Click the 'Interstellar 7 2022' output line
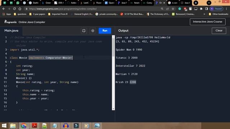Image resolution: width=230 pixels, height=129 pixels. (130, 66)
